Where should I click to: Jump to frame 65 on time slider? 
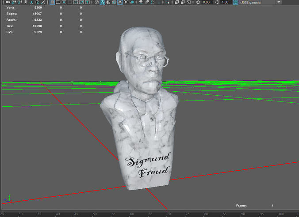(150, 214)
